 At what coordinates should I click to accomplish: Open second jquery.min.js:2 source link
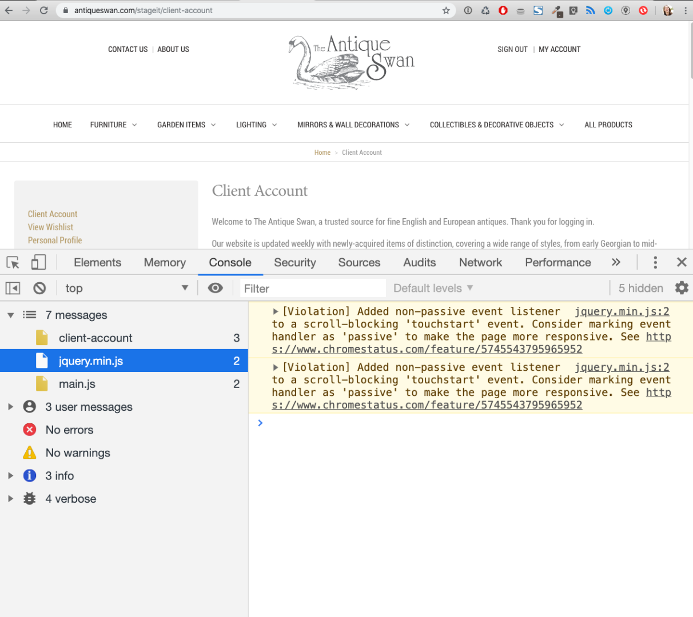coord(622,367)
